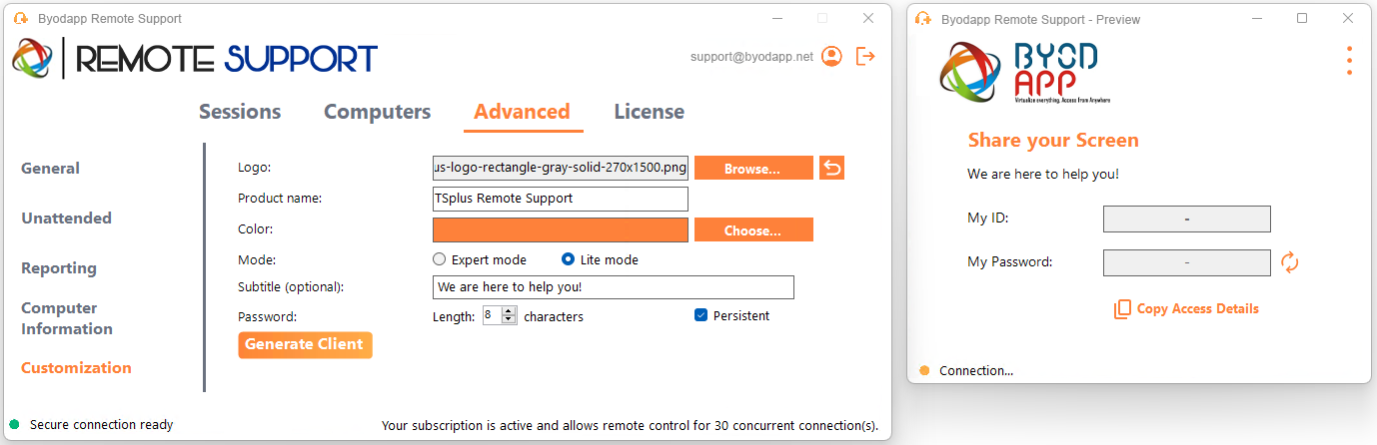
Task: Select the Advanced tab
Action: tap(522, 112)
